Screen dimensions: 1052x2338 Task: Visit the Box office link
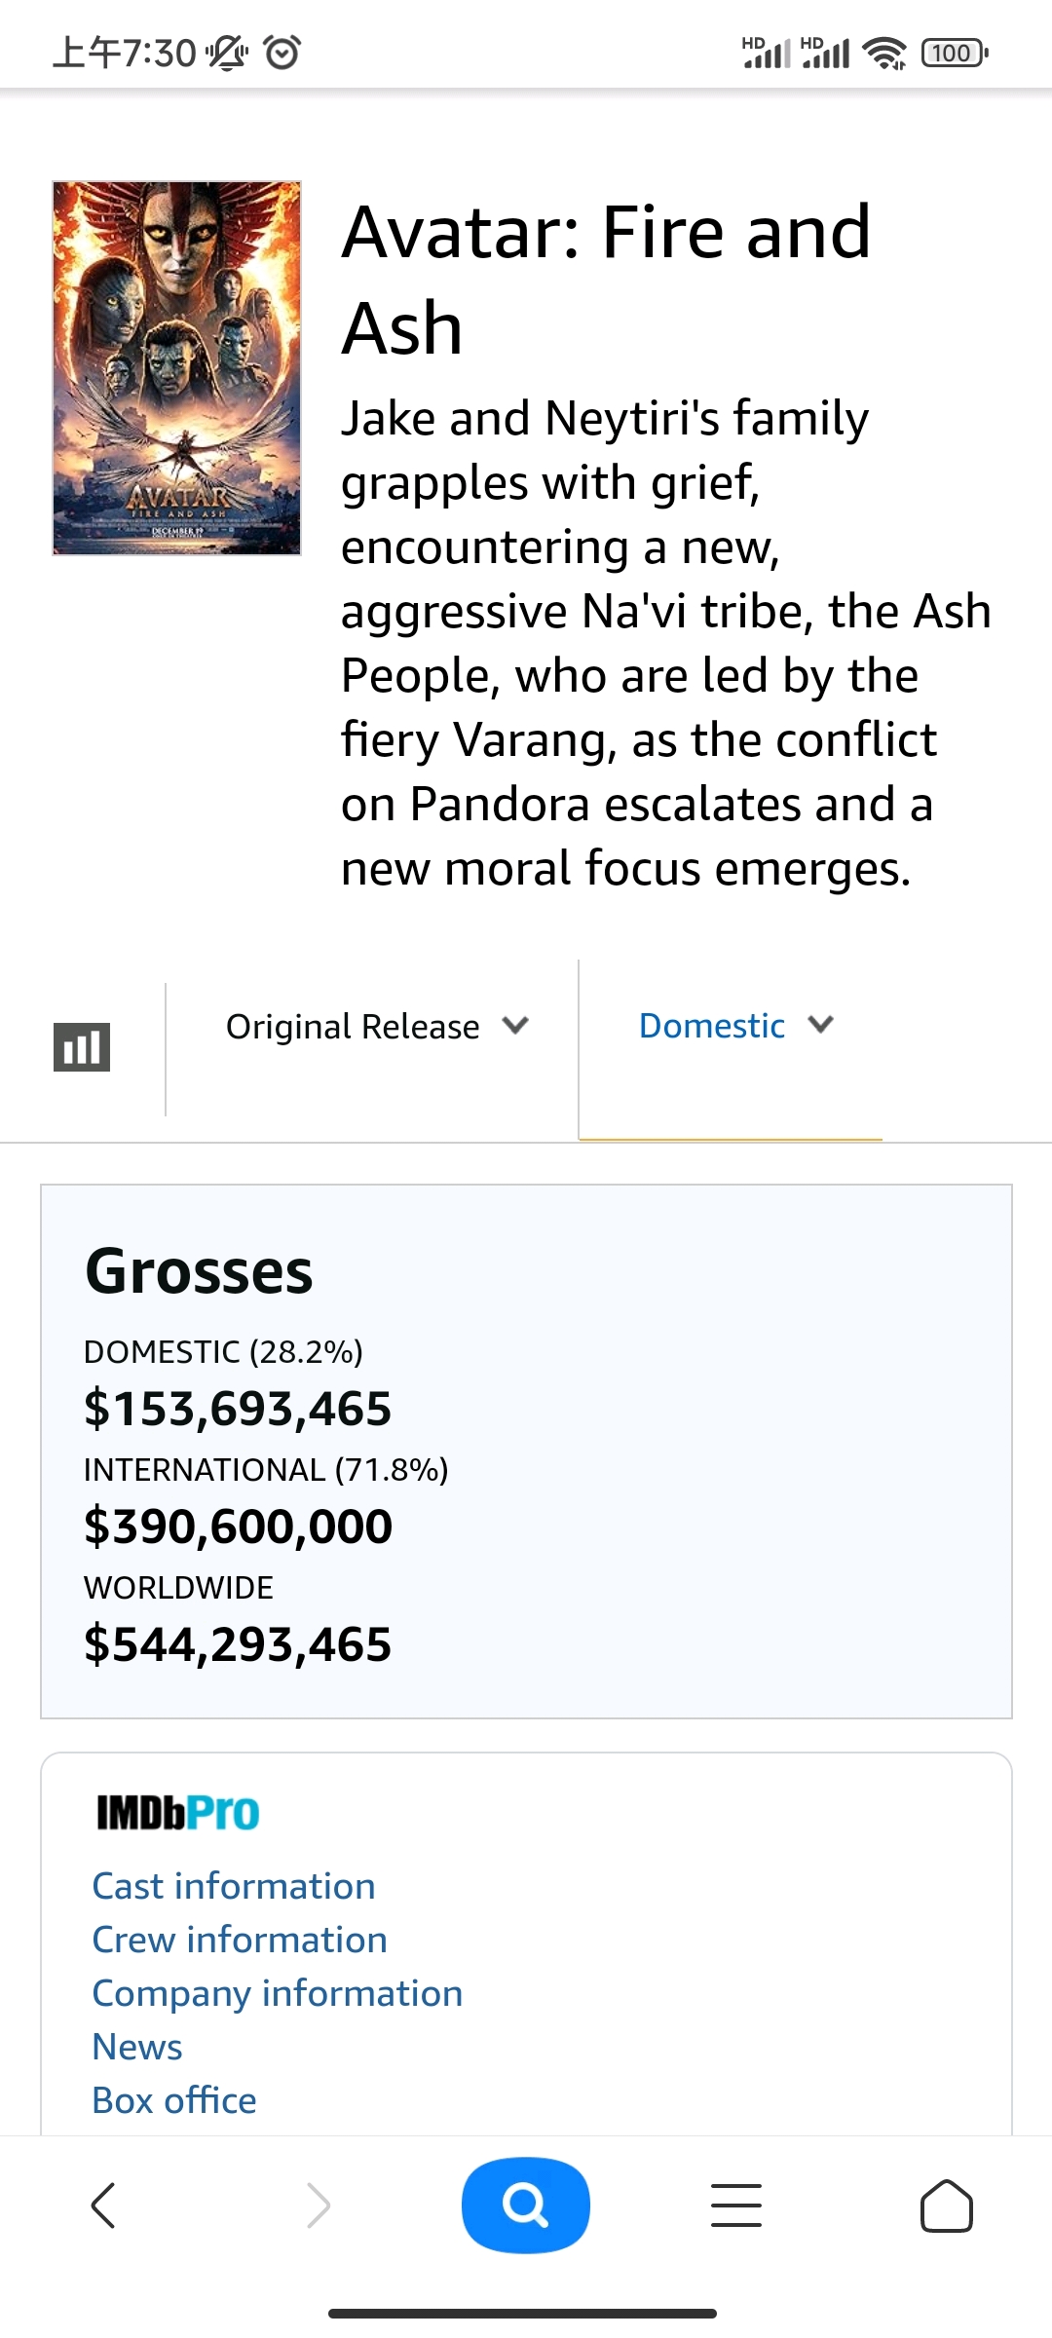tap(174, 2101)
